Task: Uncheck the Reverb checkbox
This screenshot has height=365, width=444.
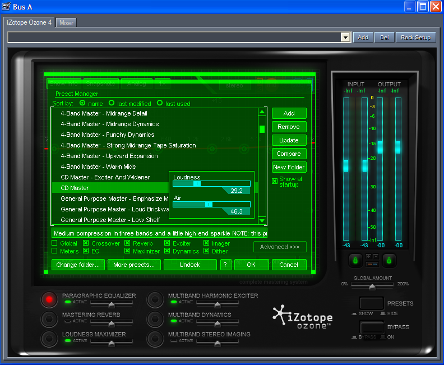Action: (x=127, y=243)
